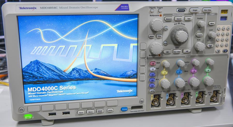This screenshot has width=233, height=127.
Task: Tap the print icon button below the screen
Action: click(x=21, y=110)
